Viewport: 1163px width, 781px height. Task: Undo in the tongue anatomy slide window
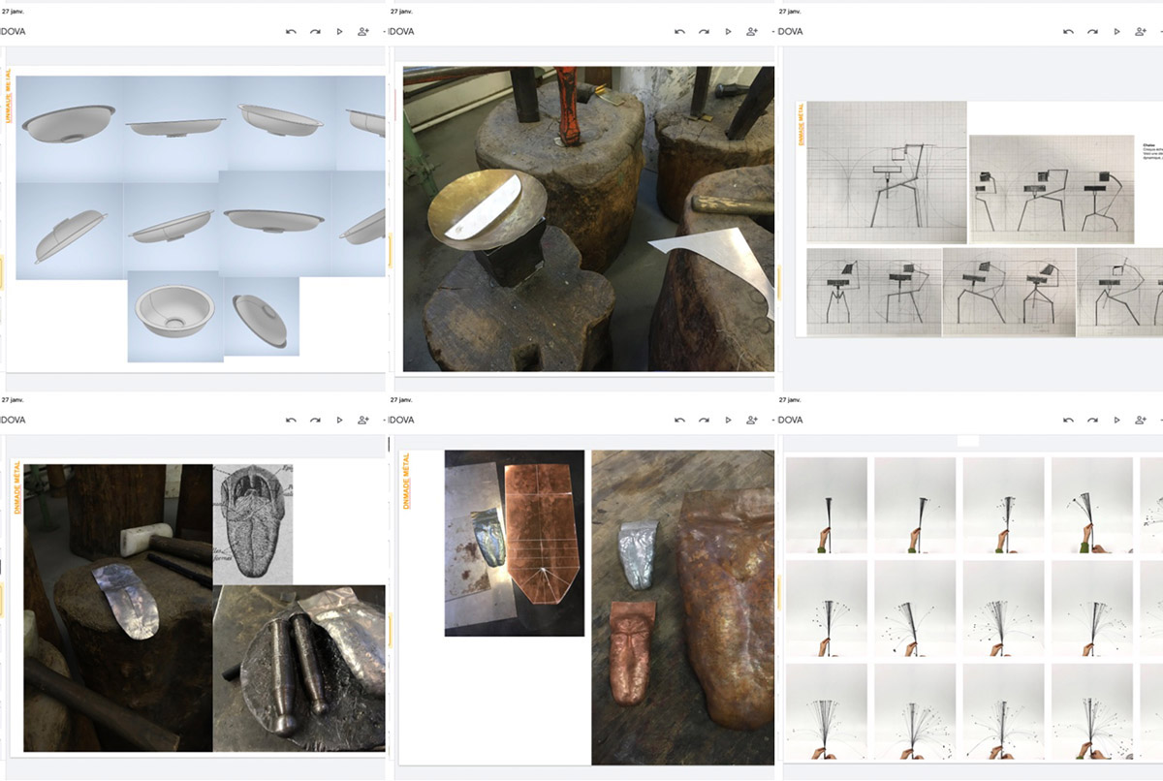click(x=291, y=420)
